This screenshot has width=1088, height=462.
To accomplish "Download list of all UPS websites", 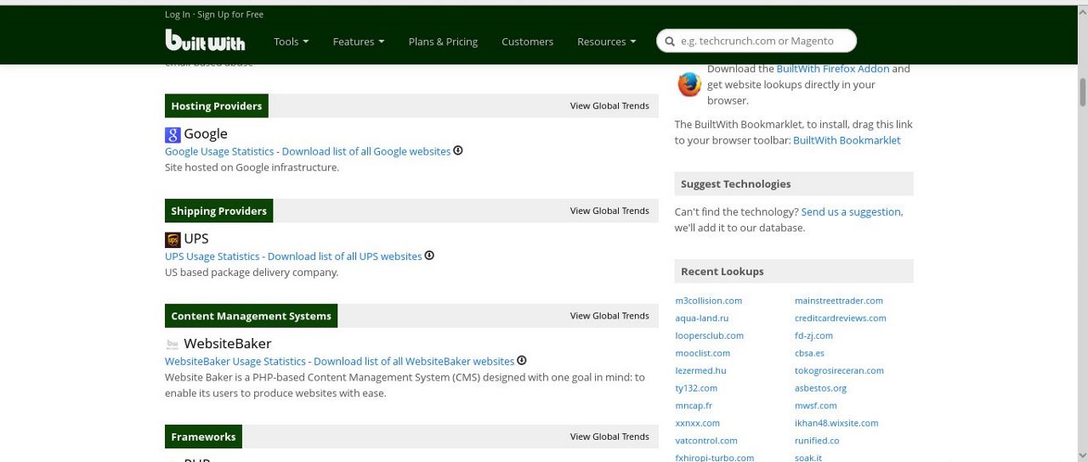I will (x=345, y=256).
